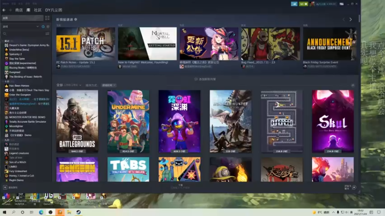
Task: Click the blue announcements megaphone button
Action: click(x=294, y=4)
